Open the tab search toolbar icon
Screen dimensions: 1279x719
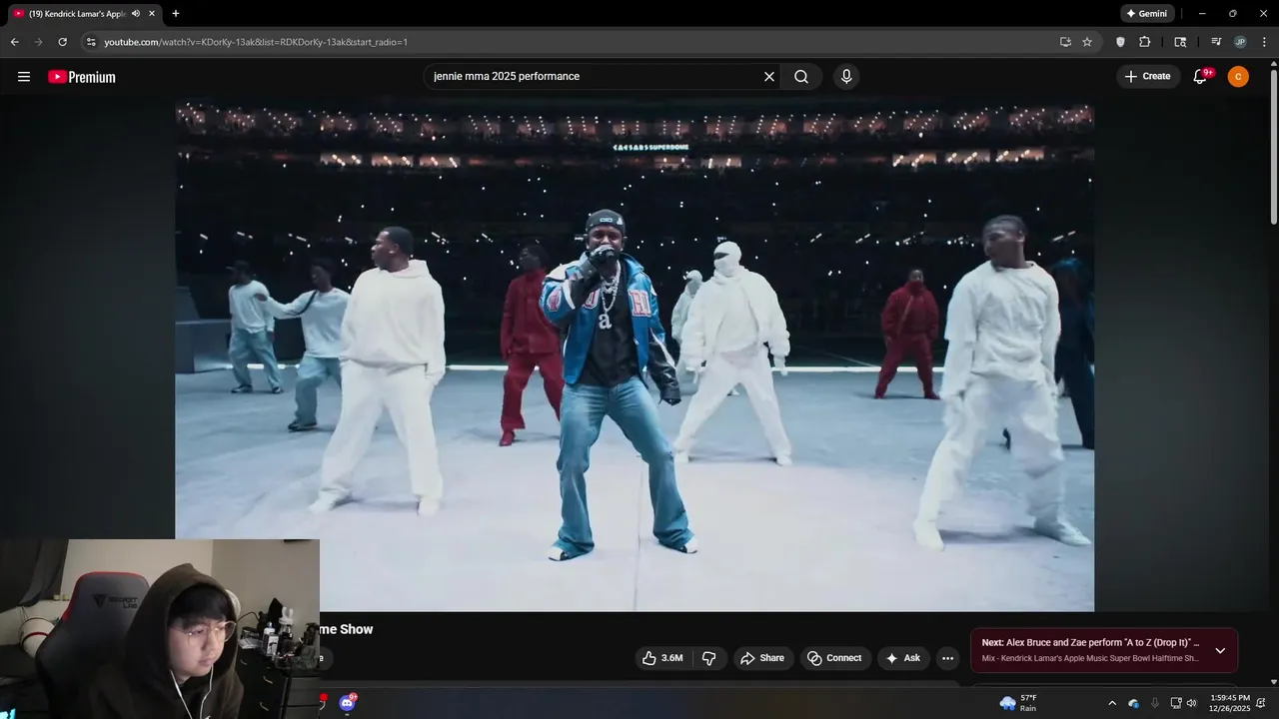pyautogui.click(x=1180, y=42)
